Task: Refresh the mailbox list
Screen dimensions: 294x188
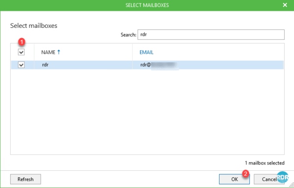Action: coord(25,179)
